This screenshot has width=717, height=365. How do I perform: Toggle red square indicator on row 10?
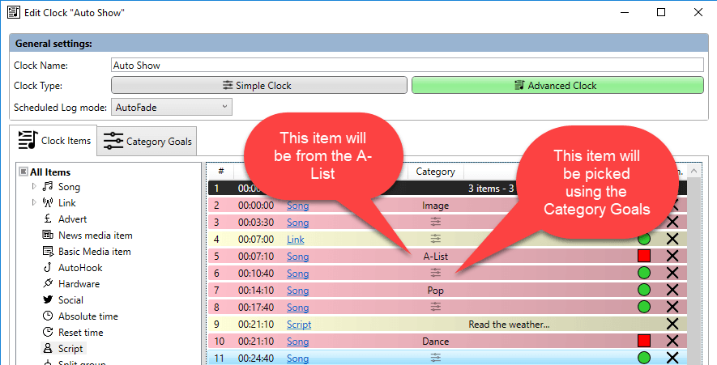pos(644,342)
